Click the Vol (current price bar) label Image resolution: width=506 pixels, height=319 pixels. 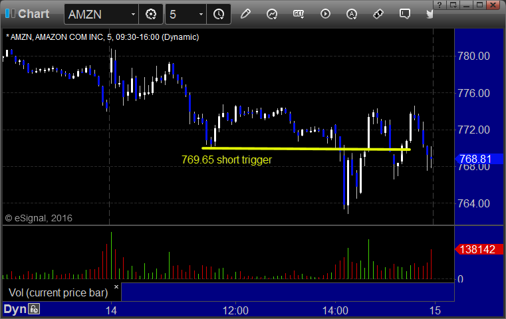(x=58, y=292)
